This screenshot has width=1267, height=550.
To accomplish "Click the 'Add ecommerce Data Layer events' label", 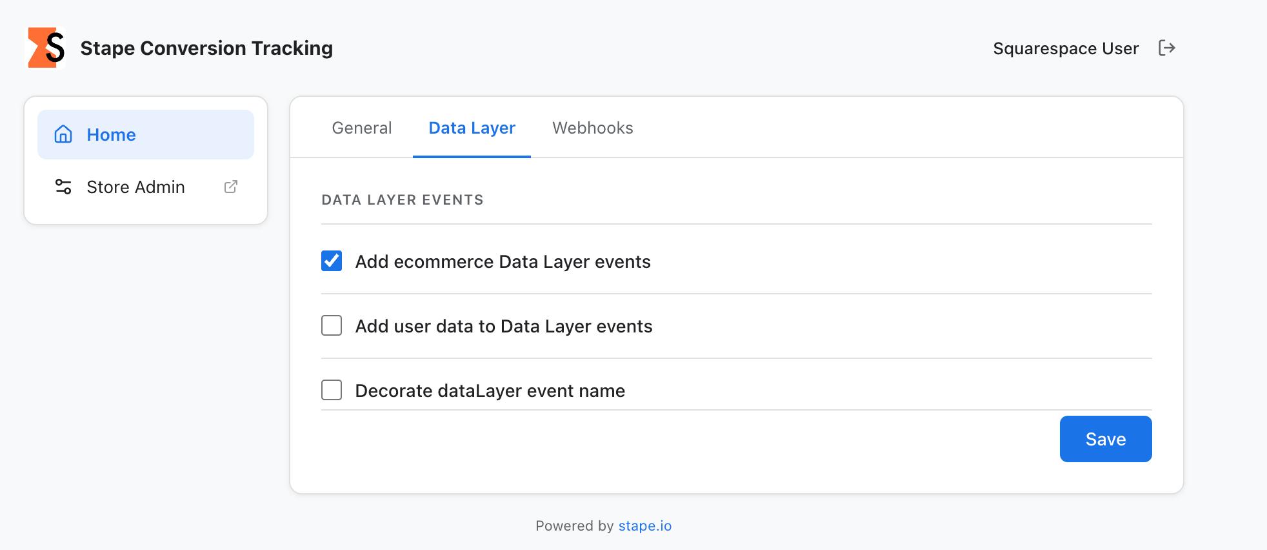I will click(503, 261).
